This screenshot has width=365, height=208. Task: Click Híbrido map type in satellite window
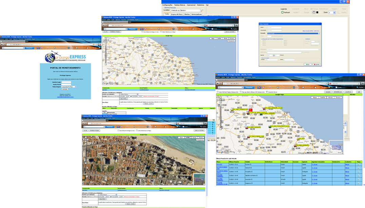click(194, 138)
